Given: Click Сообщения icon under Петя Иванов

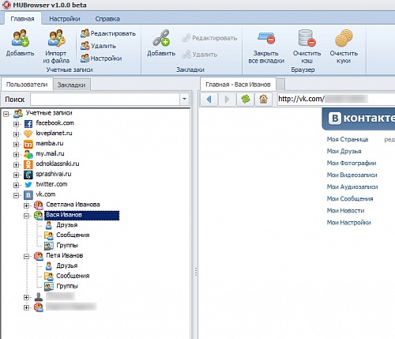Looking at the screenshot, I should pos(49,277).
